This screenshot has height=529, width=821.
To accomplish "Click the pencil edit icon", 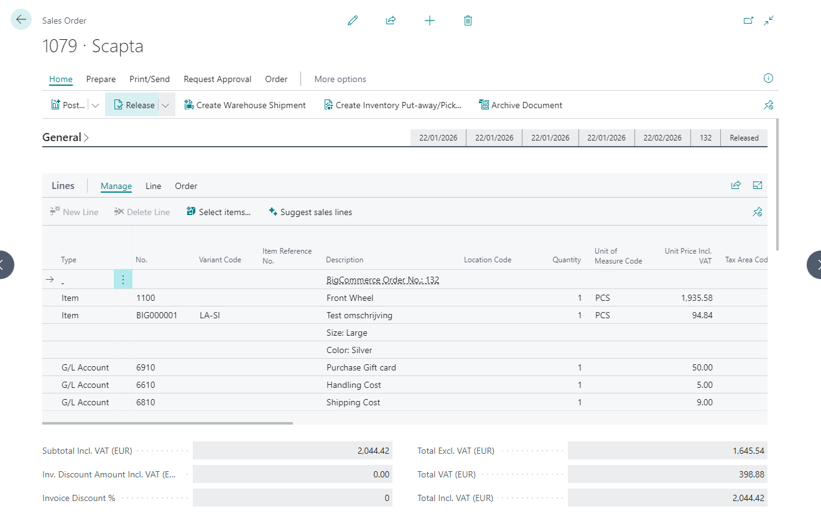I will pyautogui.click(x=353, y=21).
